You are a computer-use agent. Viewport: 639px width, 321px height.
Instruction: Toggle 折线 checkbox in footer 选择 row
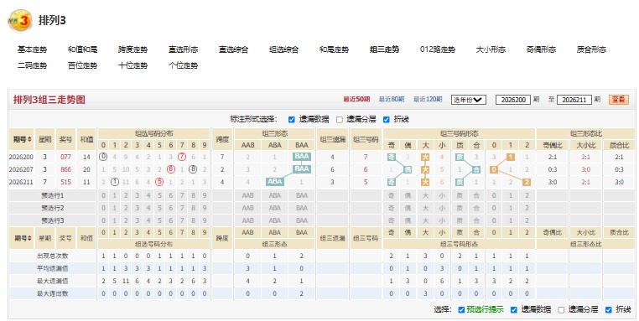609,310
